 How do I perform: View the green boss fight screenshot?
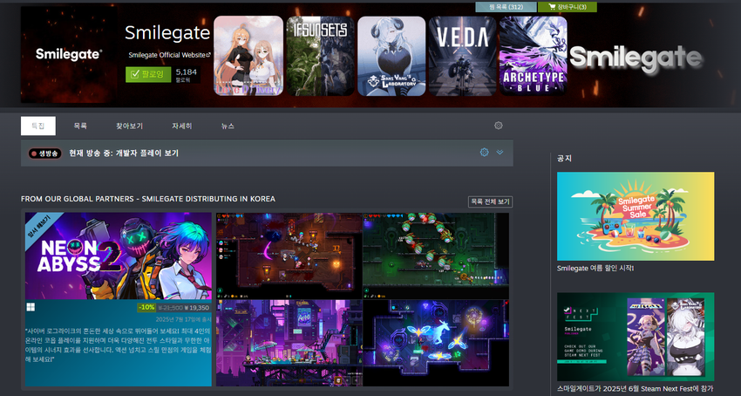coord(436,256)
